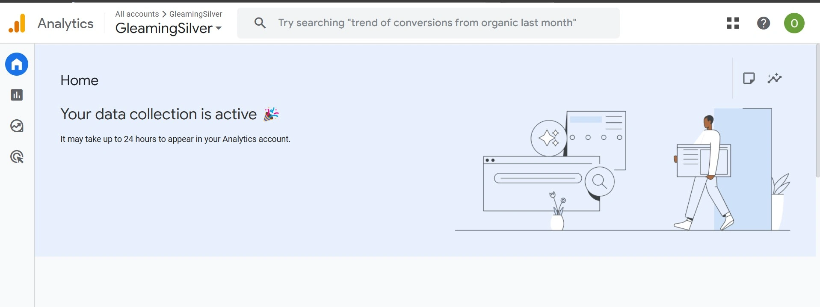
Task: Click the Home page heading
Action: click(x=79, y=80)
